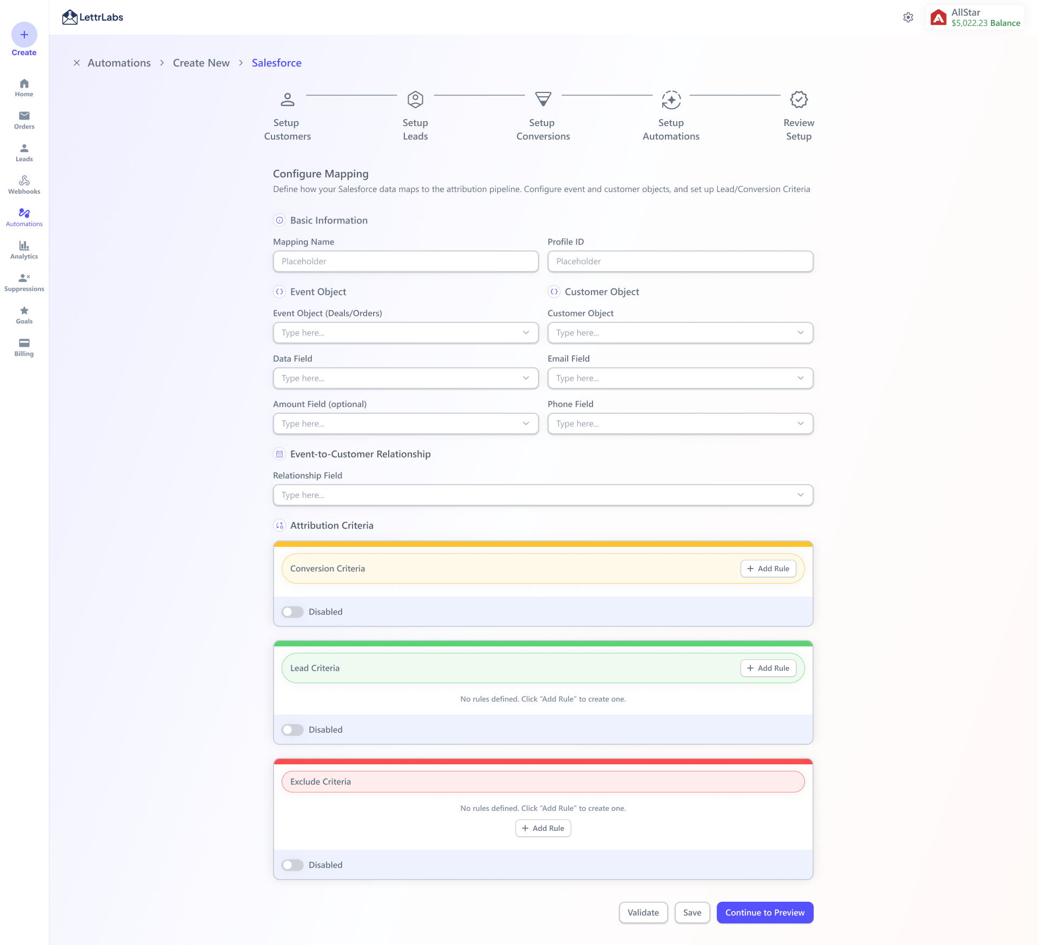Viewport: 1038px width, 945px height.
Task: Click the Event Object braces icon
Action: [280, 292]
